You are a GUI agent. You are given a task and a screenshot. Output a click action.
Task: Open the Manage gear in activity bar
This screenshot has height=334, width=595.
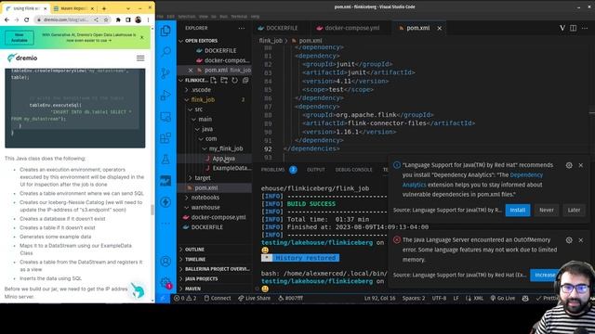click(x=165, y=282)
